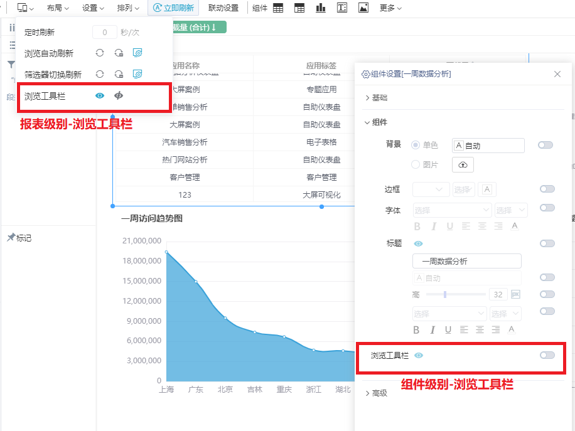Collapse the 组件 section
575x431 pixels.
pyautogui.click(x=376, y=122)
